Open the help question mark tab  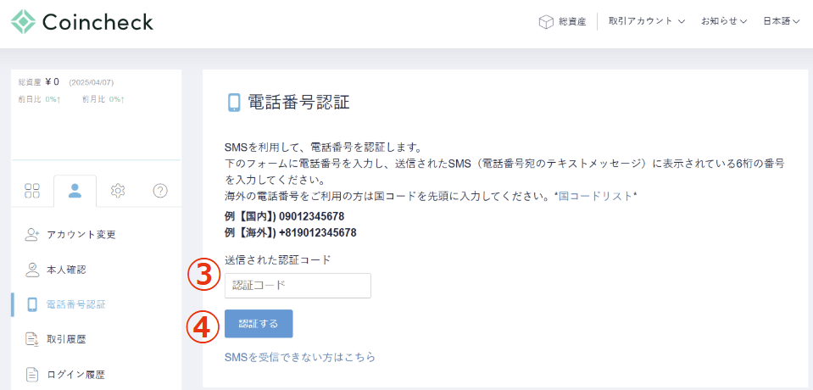tap(160, 191)
